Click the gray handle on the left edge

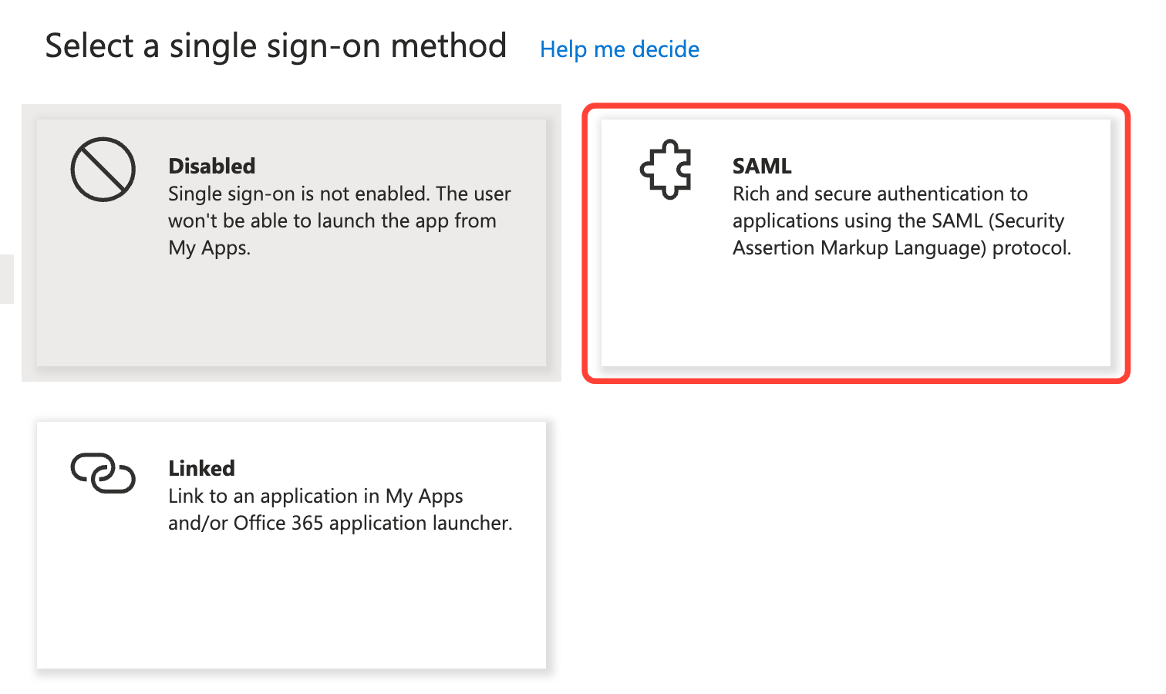tap(6, 278)
